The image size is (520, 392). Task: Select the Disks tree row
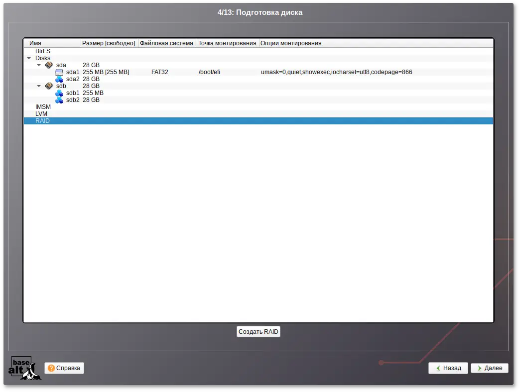pos(259,58)
